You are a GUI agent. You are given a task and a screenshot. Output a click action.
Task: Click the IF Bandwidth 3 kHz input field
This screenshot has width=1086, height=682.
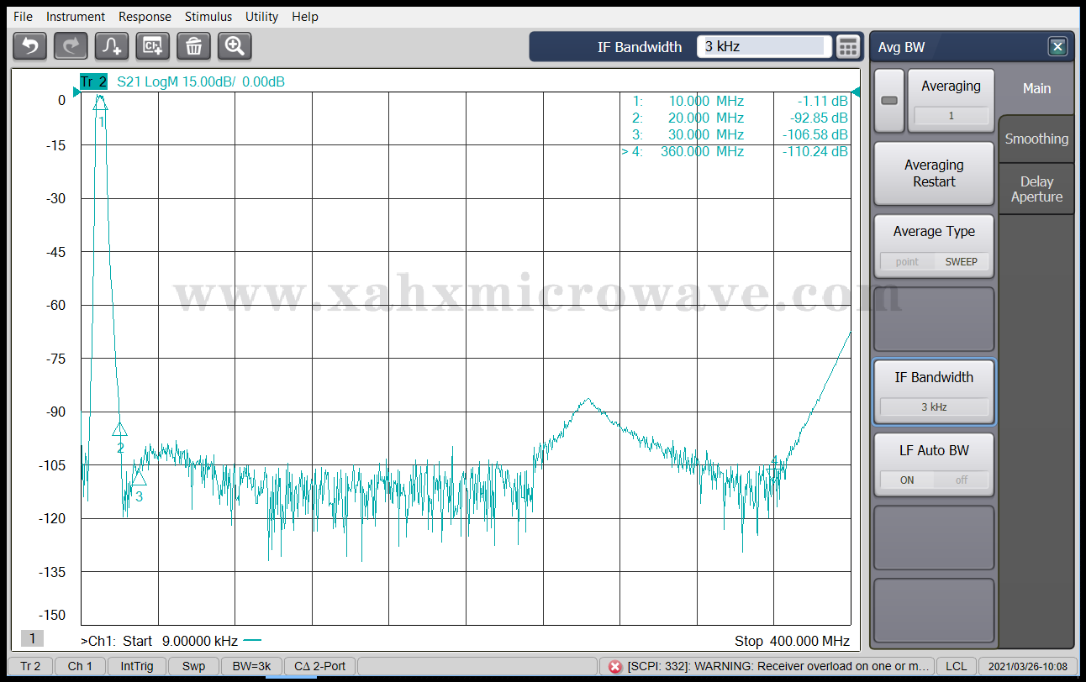pyautogui.click(x=764, y=46)
